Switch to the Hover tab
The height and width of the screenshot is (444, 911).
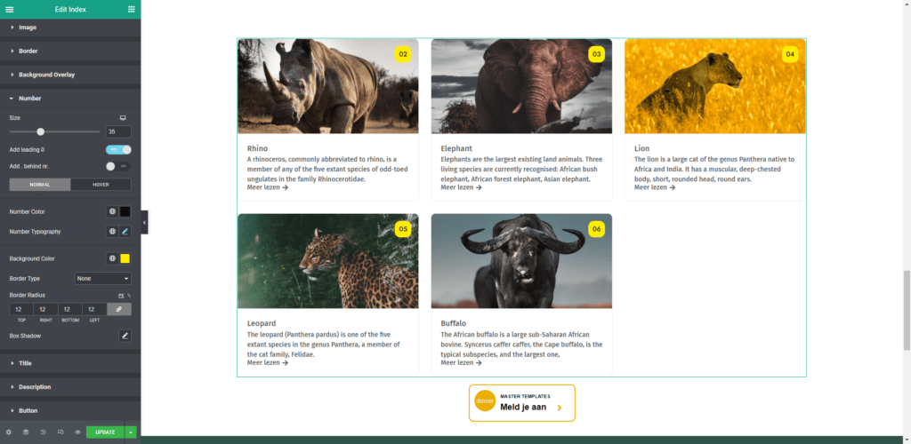tap(101, 185)
